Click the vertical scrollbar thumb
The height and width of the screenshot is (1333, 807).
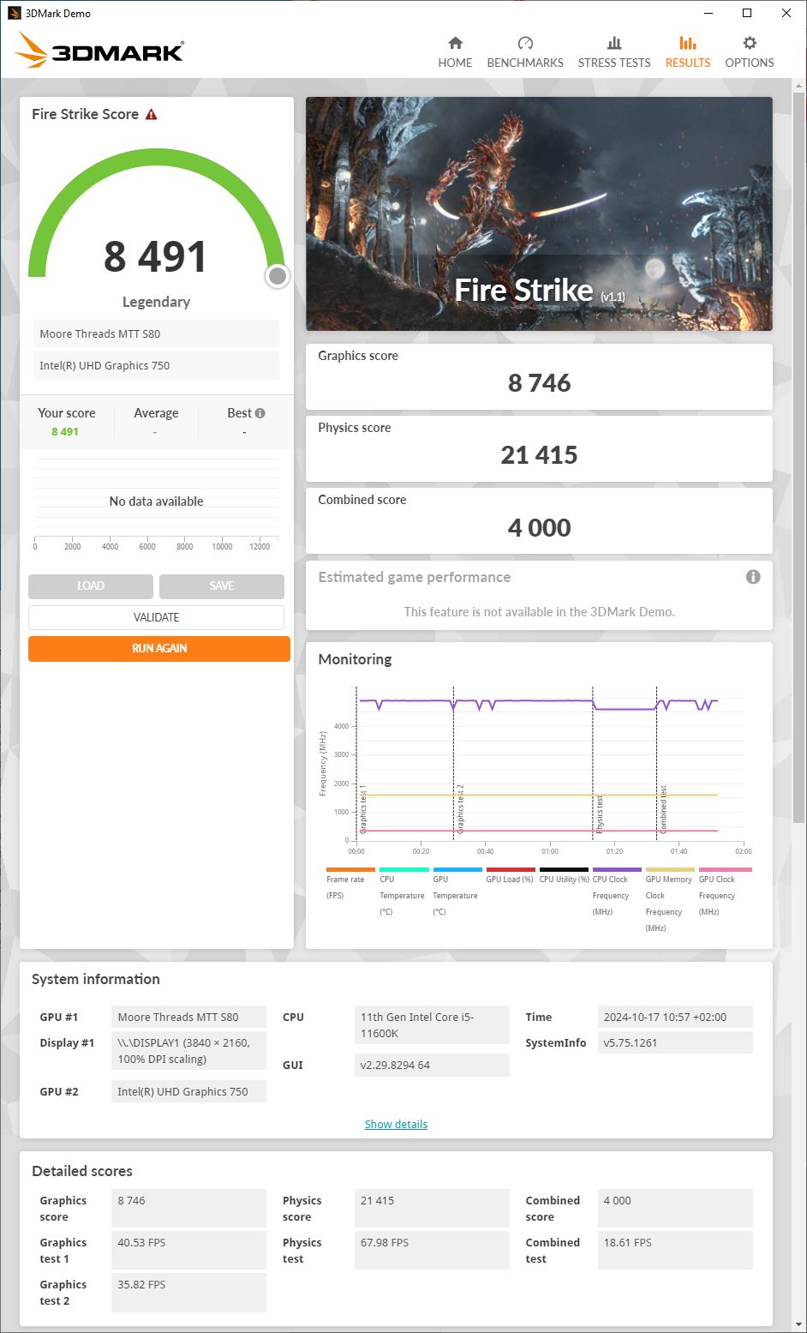(798, 459)
